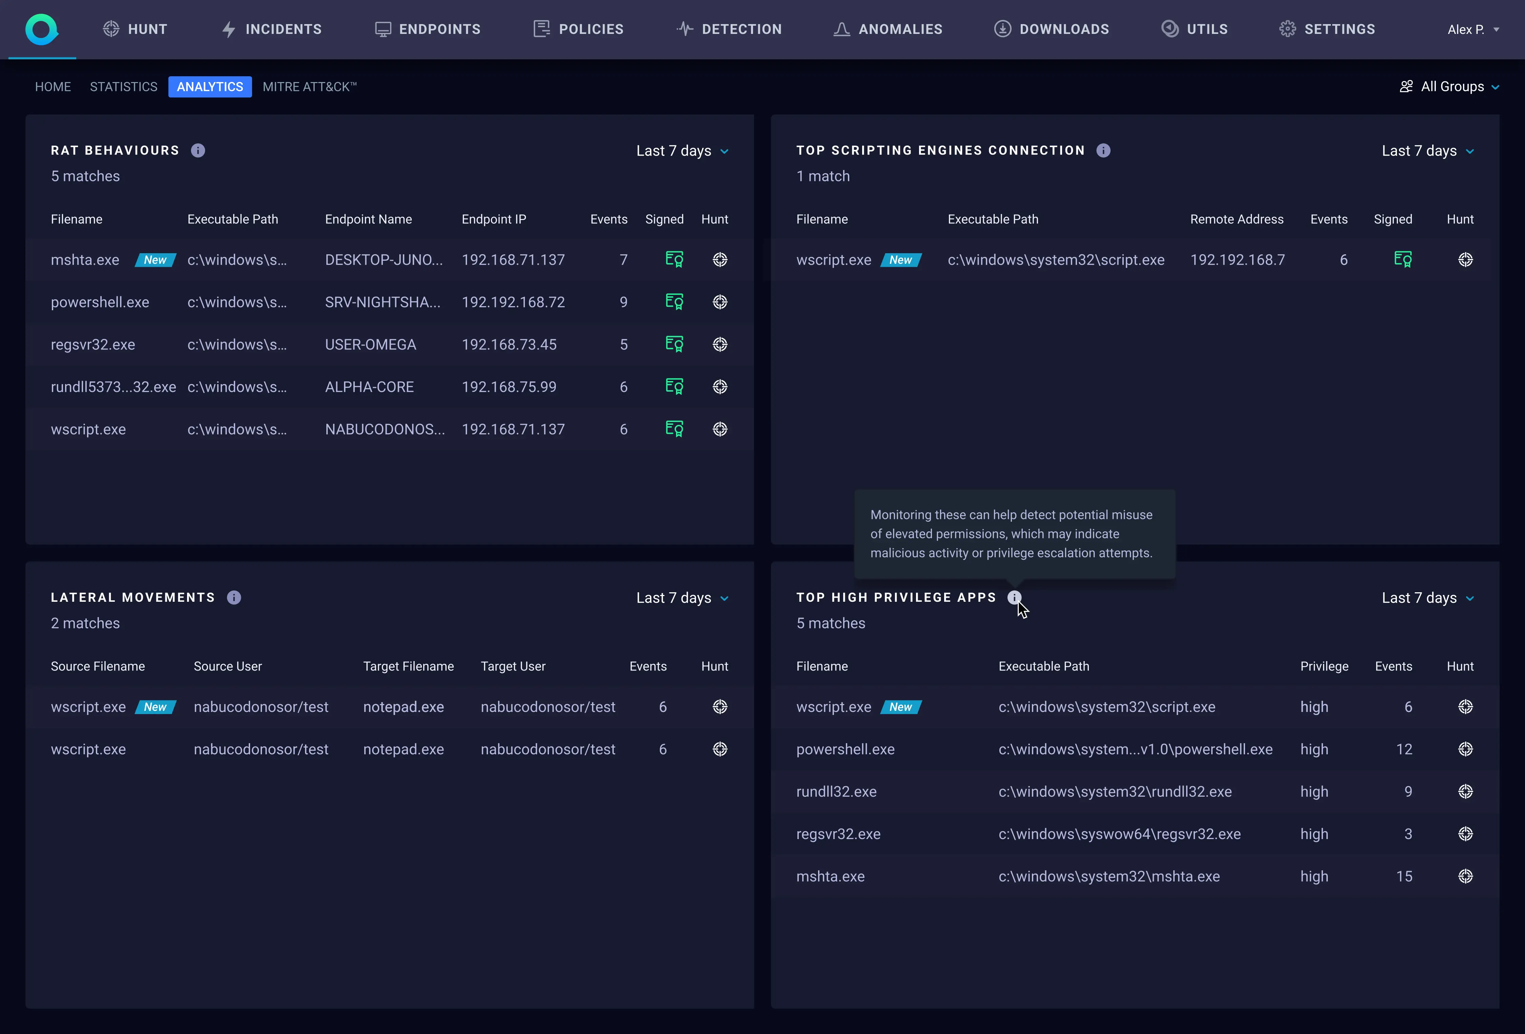Screen dimensions: 1525x1034
Task: Switch to the Statistics tab
Action: click(x=123, y=87)
